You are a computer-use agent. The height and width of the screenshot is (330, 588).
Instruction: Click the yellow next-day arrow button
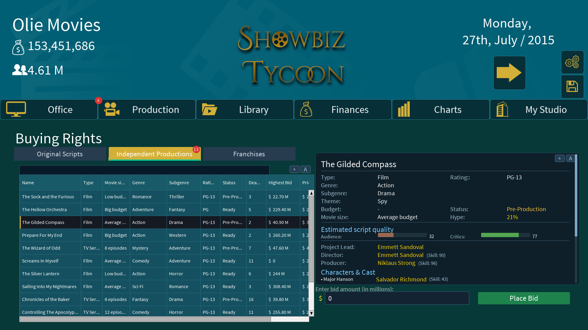pos(509,73)
